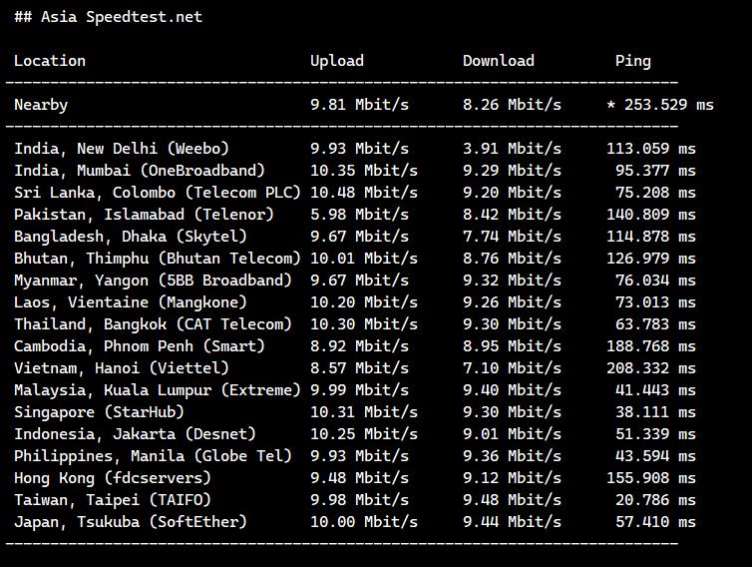This screenshot has height=567, width=752.
Task: Select the Nearby row label
Action: coord(41,105)
